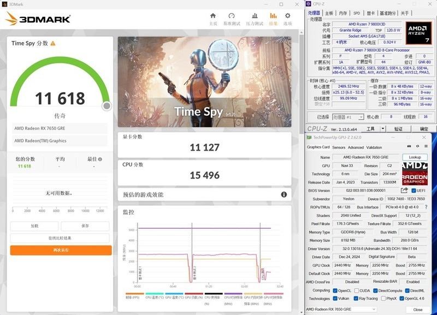The width and height of the screenshot is (437, 315).
Task: Open 3DMark 选项 settings gear
Action: 287,17
